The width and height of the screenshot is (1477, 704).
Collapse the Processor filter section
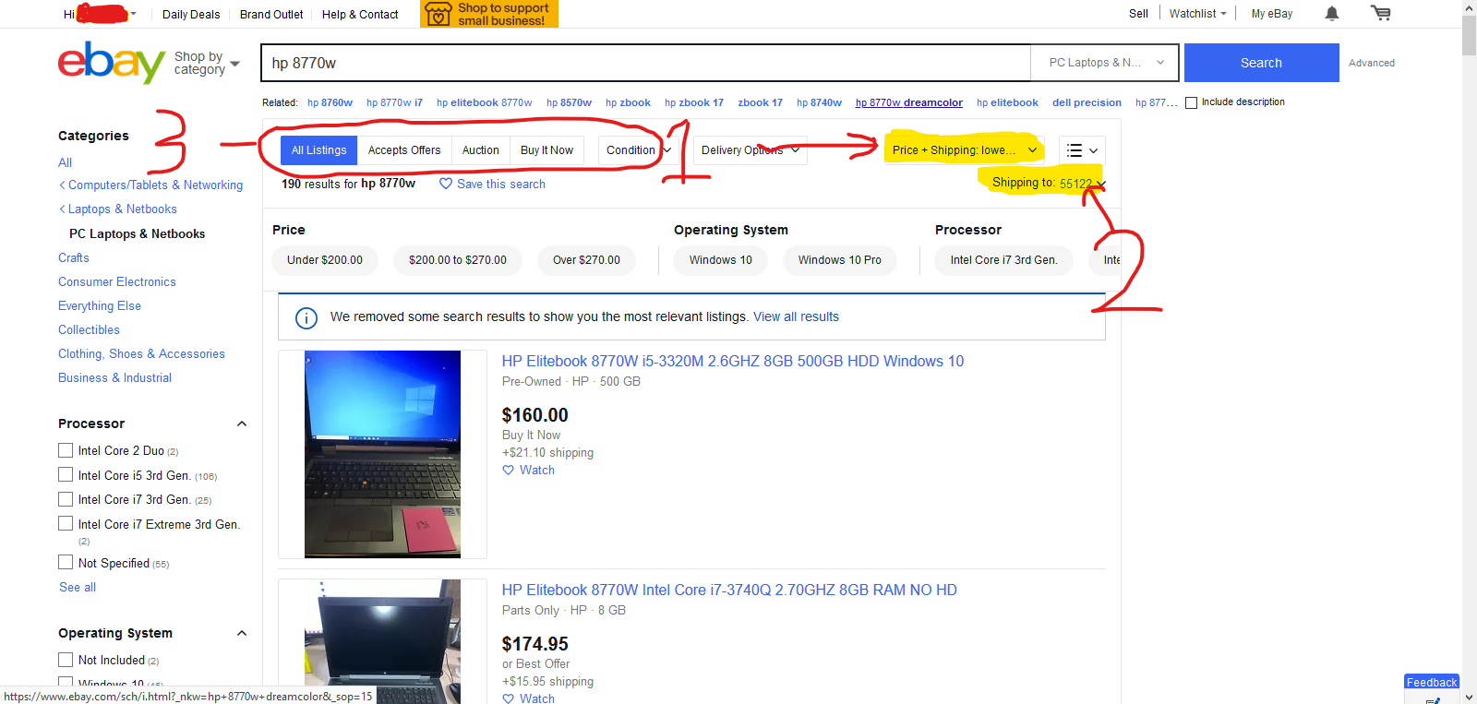click(242, 424)
